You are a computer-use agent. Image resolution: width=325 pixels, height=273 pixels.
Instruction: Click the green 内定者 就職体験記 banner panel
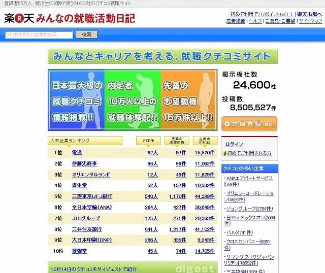(133, 100)
